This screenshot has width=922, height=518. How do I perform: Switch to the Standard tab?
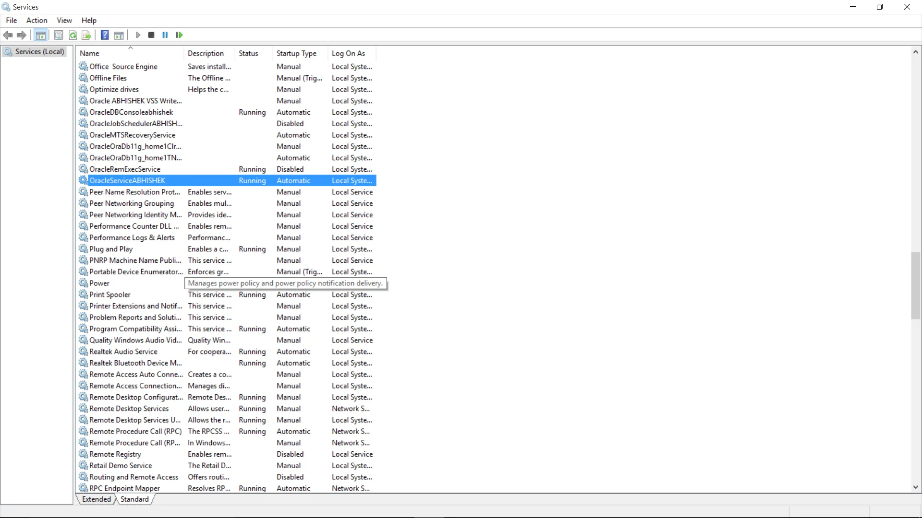(x=134, y=499)
